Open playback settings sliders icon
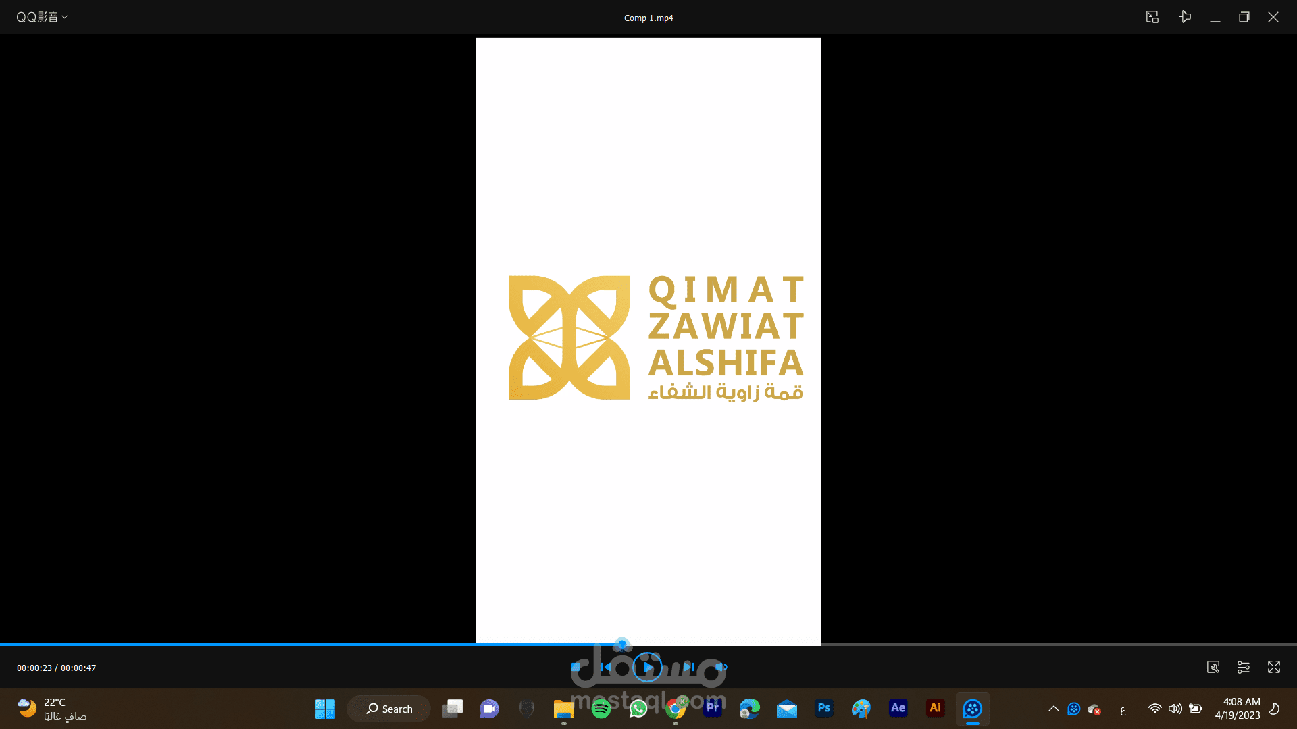 pyautogui.click(x=1243, y=667)
